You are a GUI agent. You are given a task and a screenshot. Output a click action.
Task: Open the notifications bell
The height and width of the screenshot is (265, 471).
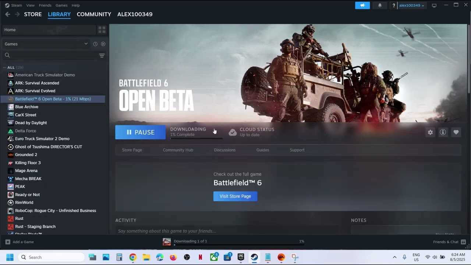click(380, 5)
